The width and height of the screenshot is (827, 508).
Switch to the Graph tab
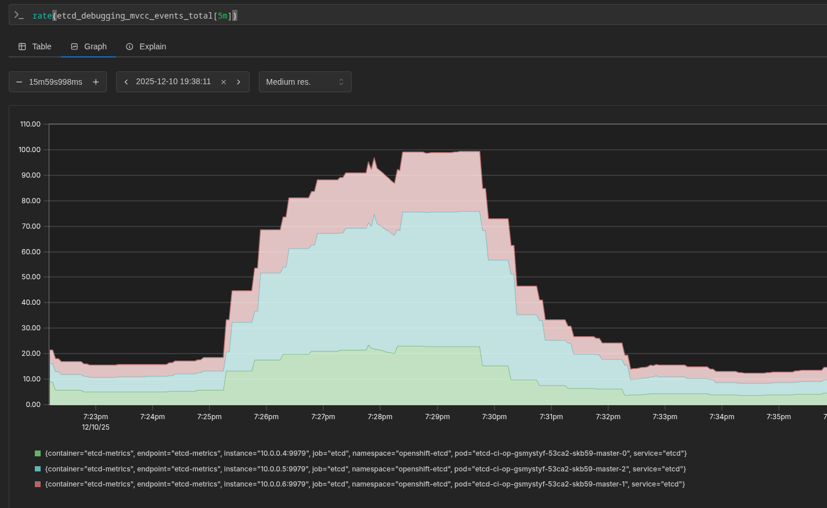point(89,46)
